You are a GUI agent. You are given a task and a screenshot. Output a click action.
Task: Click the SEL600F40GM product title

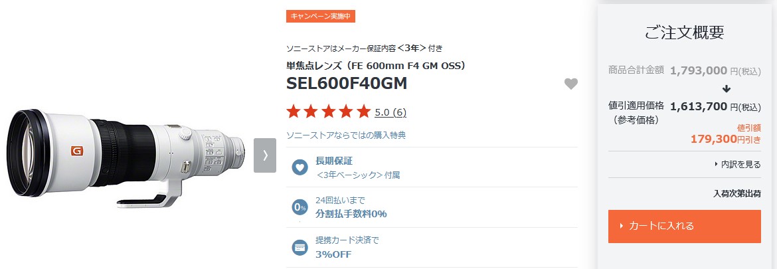coord(347,84)
